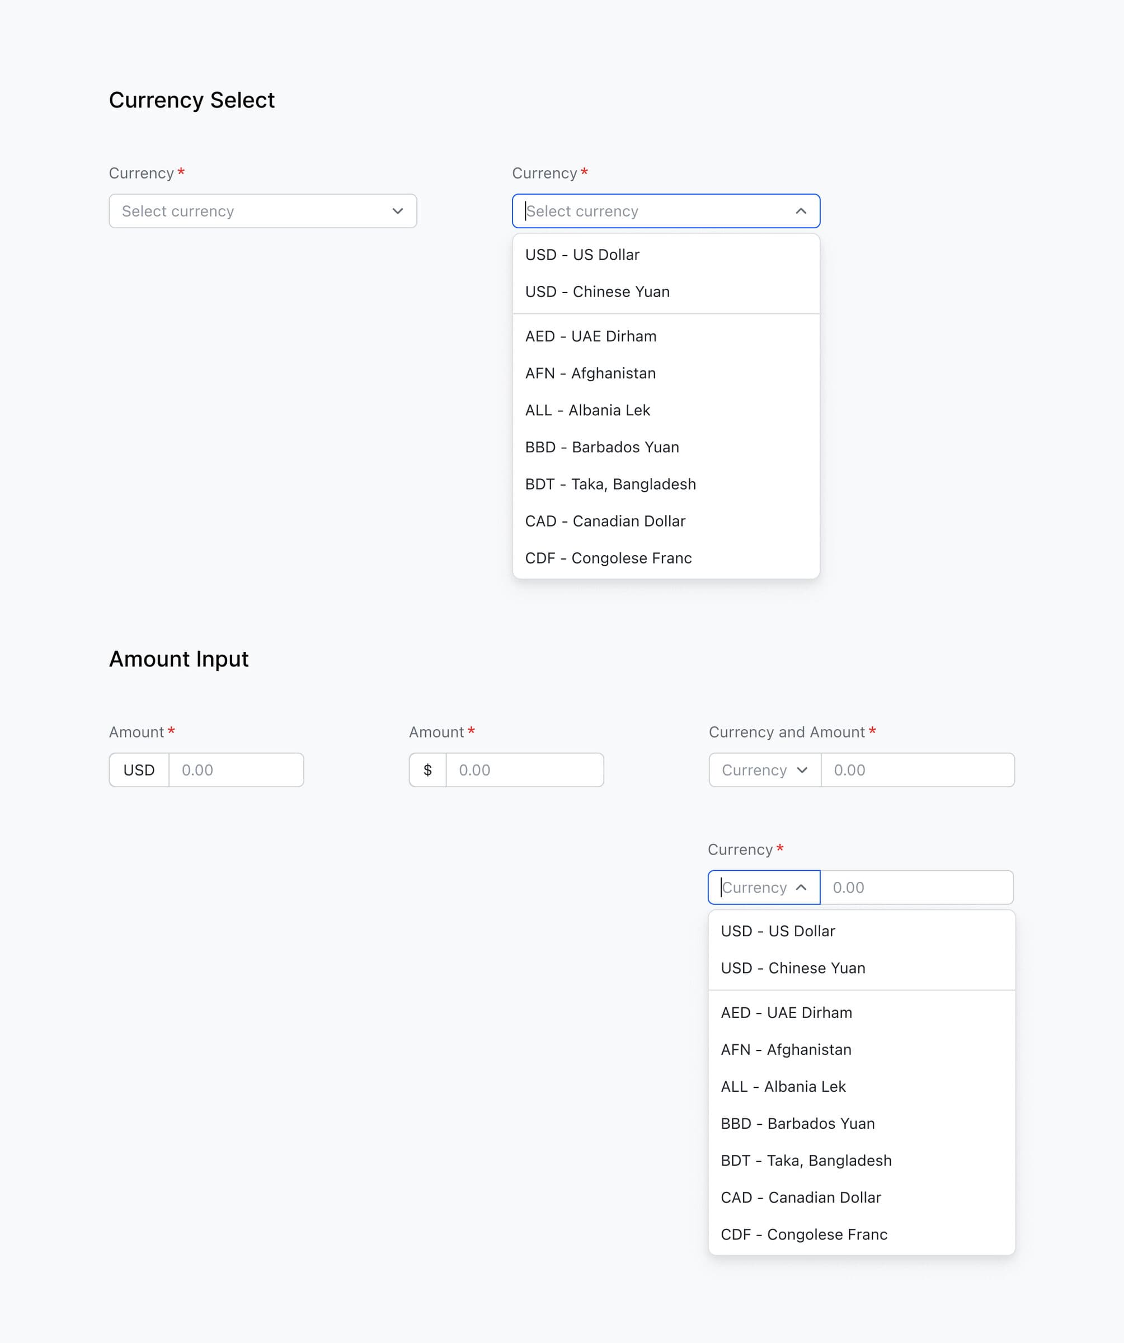This screenshot has width=1124, height=1343.
Task: Click the dollar-sign amount input field
Action: (524, 770)
